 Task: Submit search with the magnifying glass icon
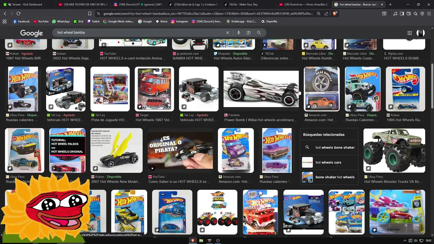(x=259, y=33)
